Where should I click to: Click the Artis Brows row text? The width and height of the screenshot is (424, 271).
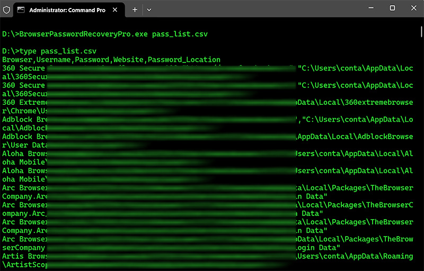click(x=24, y=256)
